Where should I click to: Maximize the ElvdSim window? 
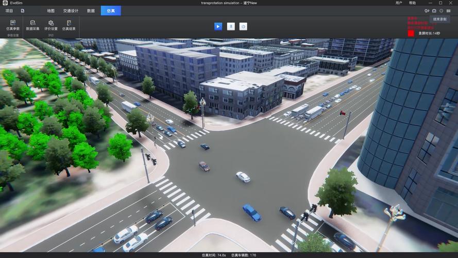440,3
